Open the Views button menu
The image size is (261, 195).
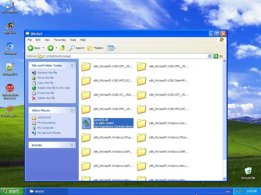pyautogui.click(x=112, y=48)
